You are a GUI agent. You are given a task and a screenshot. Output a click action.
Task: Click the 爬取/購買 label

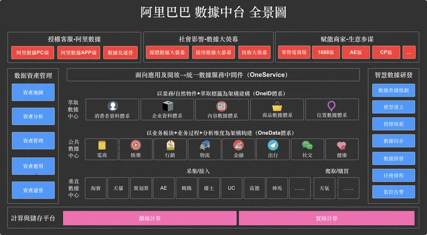[337, 171]
